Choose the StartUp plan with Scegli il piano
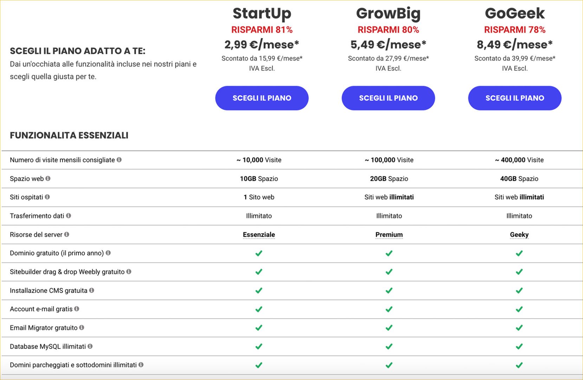Viewport: 583px width, 380px height. pos(262,98)
